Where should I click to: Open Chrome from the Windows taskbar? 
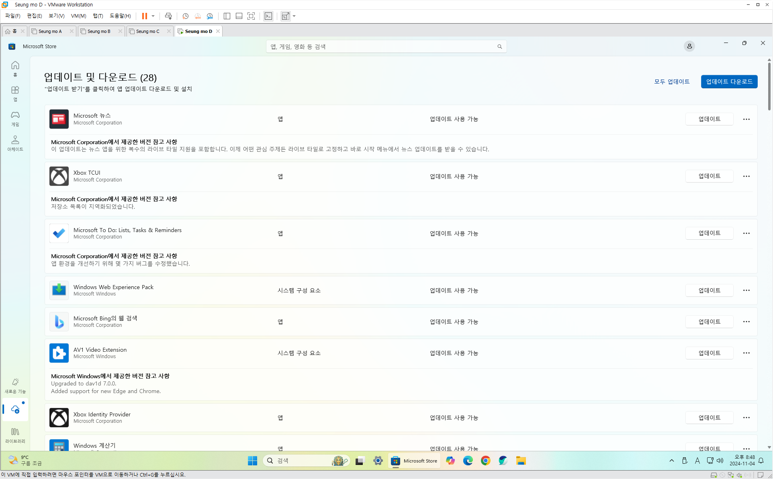point(485,461)
